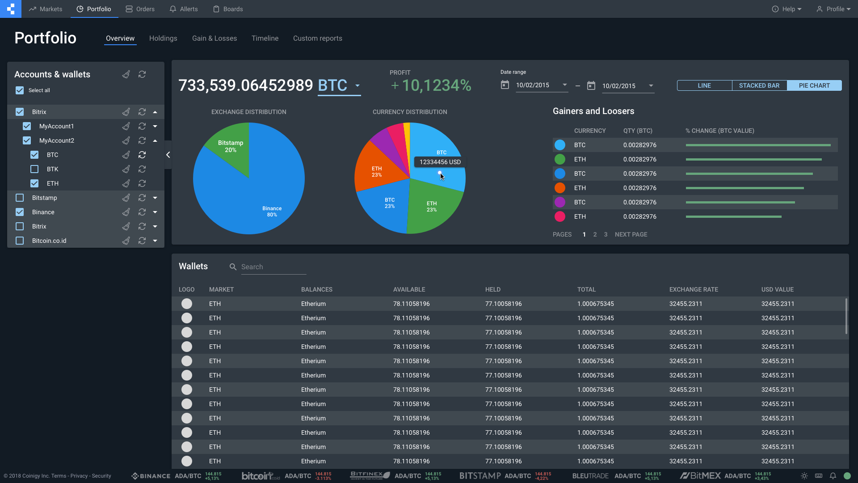Click the purple BTC color swatch in Gainers list
This screenshot has height=483, width=858.
[560, 202]
